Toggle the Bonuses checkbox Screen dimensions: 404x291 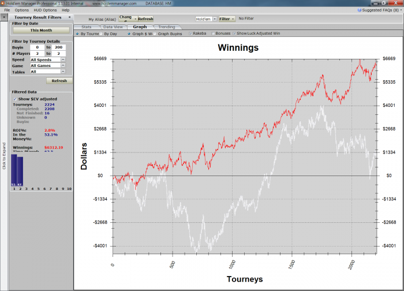pyautogui.click(x=213, y=33)
